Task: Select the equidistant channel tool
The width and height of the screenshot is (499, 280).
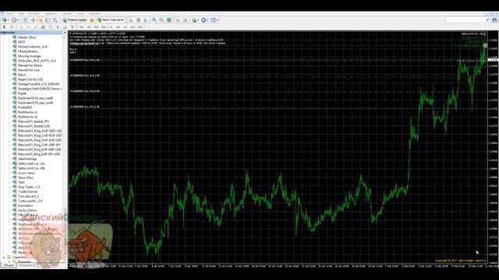Action: click(x=43, y=27)
